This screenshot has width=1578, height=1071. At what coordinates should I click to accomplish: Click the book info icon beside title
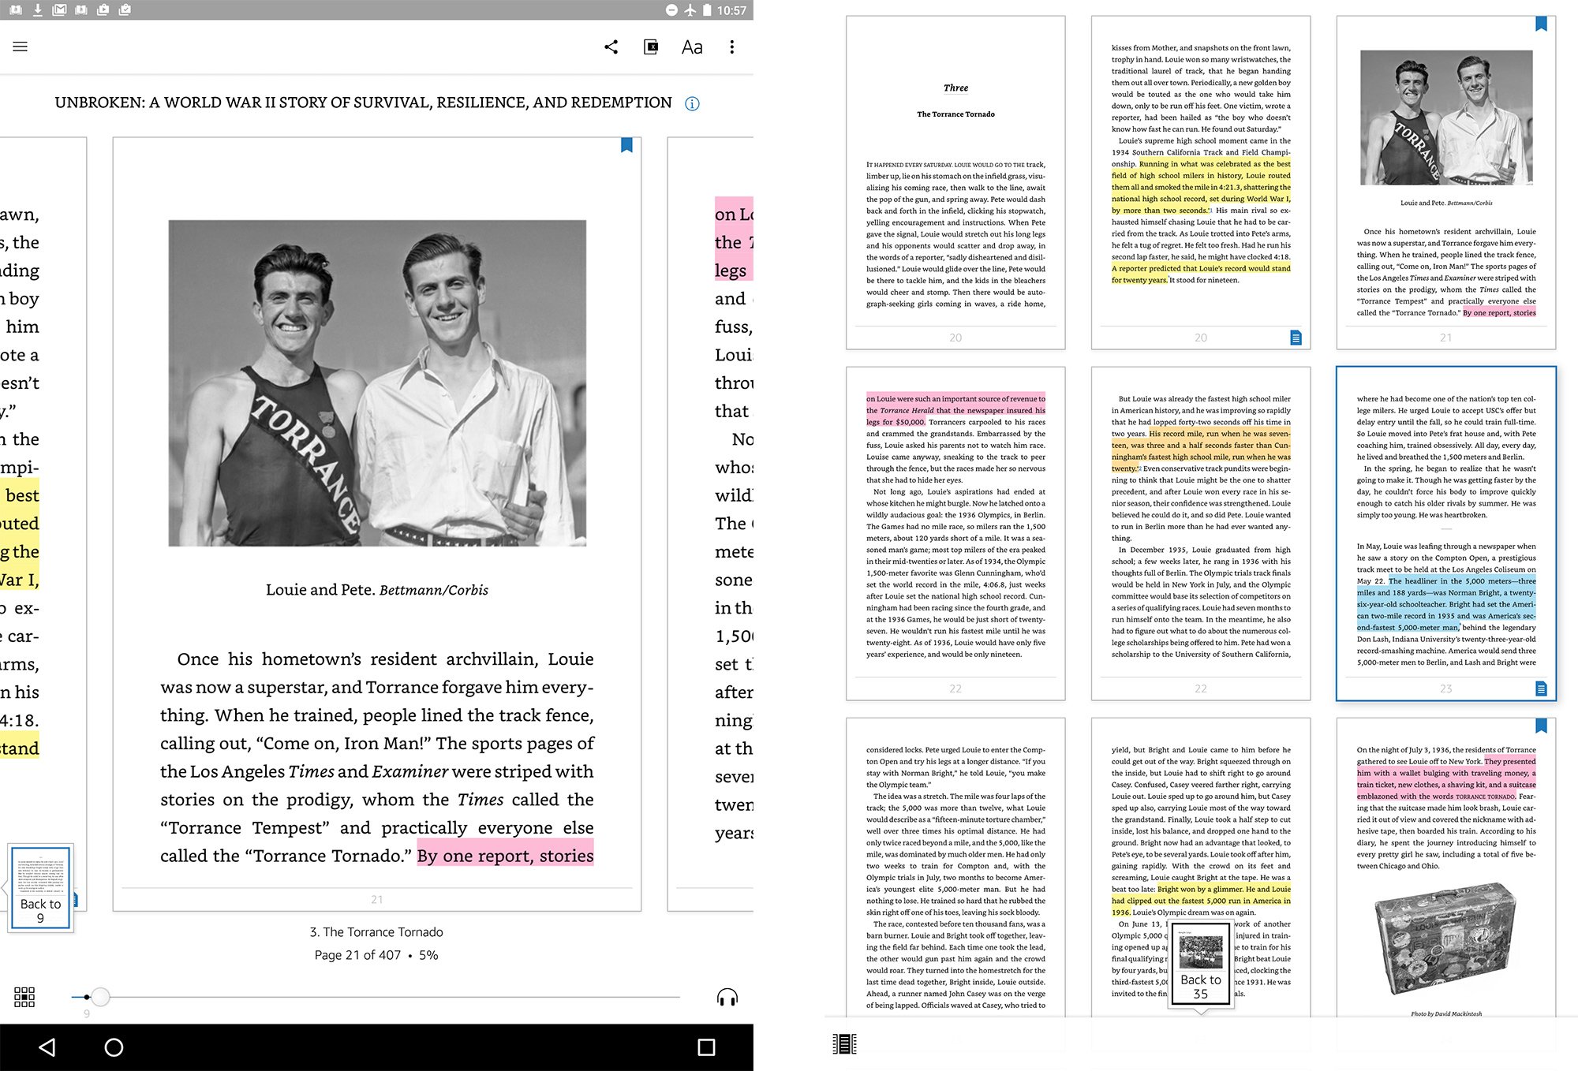692,103
